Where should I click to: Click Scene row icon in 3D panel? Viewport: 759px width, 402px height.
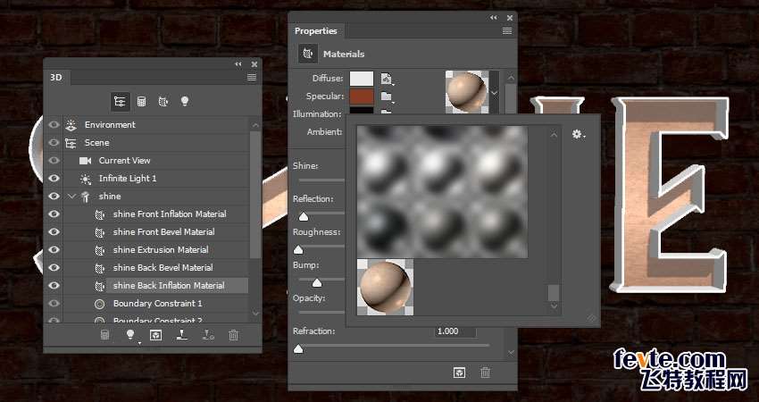pyautogui.click(x=71, y=142)
